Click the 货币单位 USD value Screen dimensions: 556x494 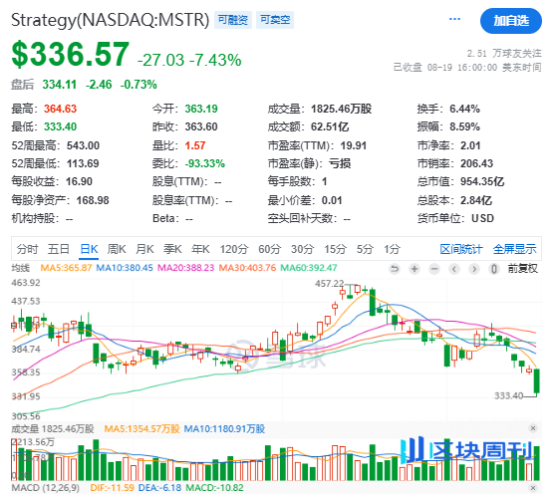coord(482,218)
